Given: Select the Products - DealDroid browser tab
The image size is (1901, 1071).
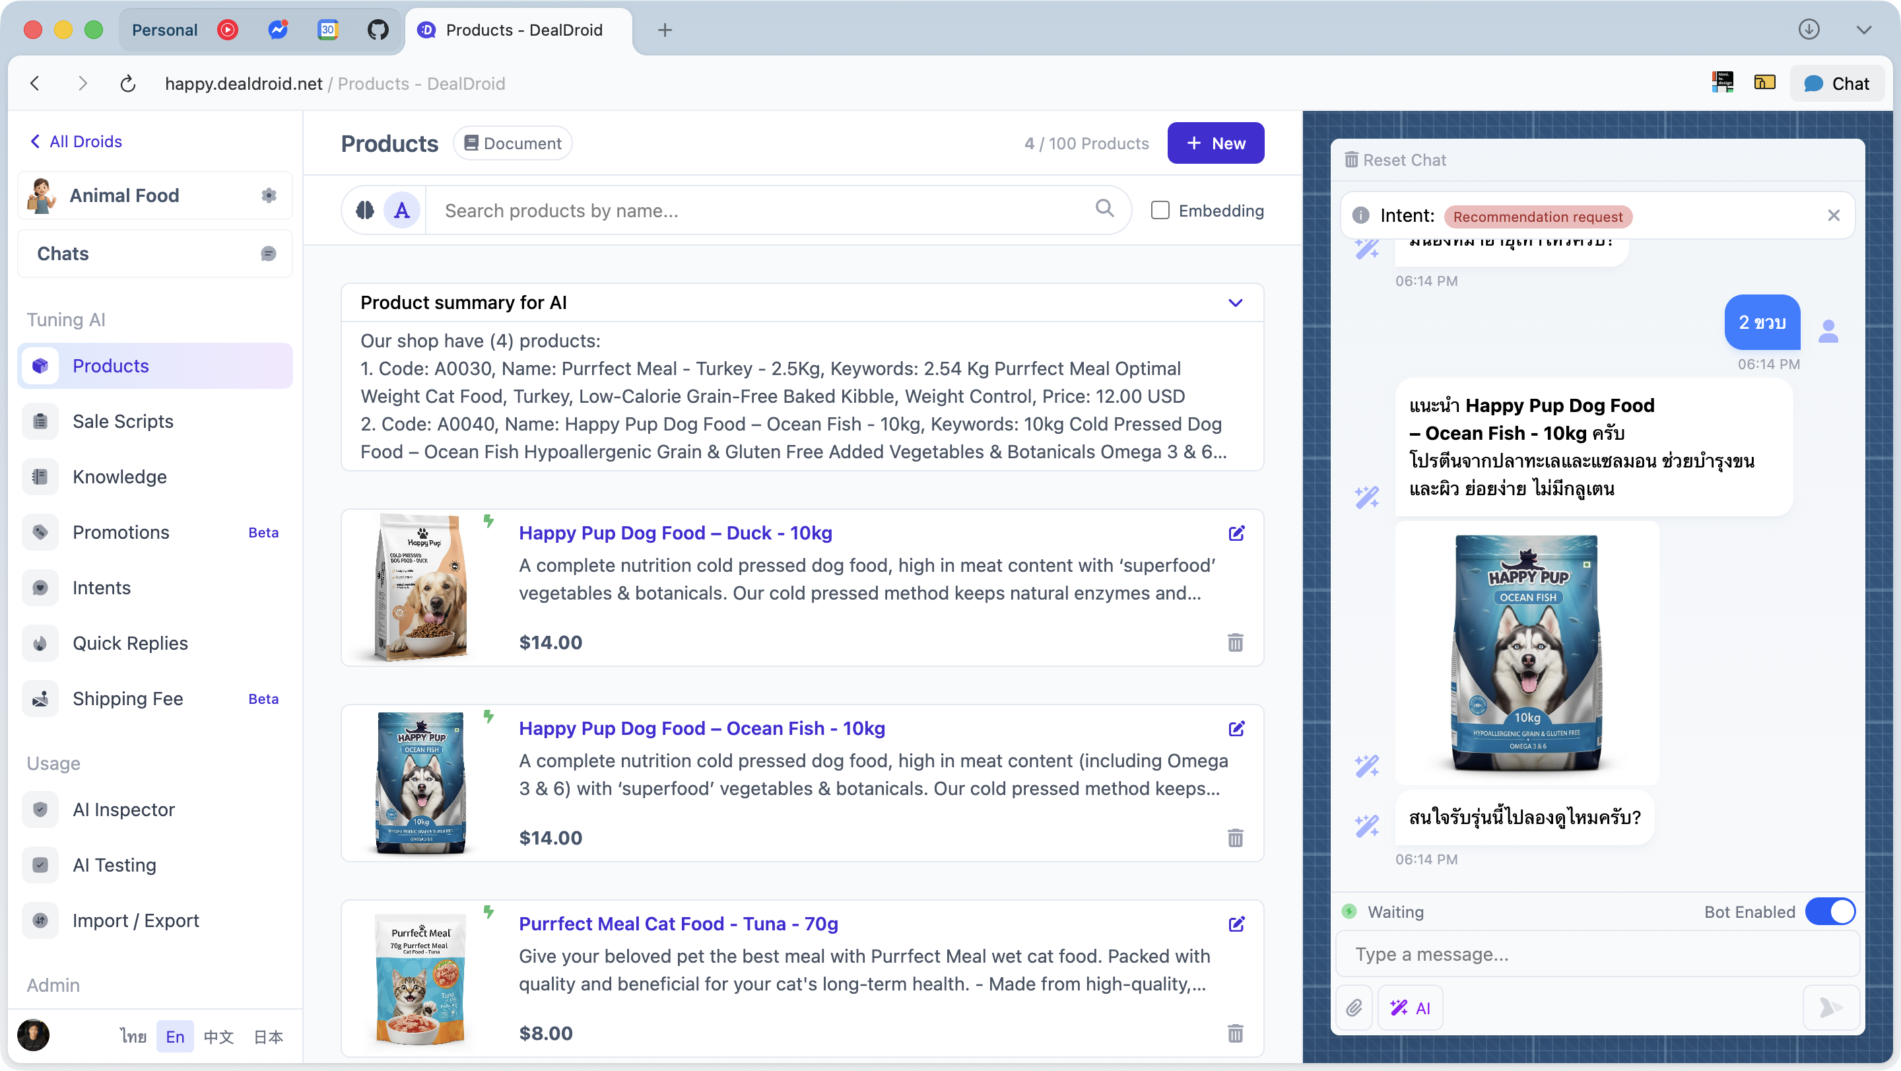Looking at the screenshot, I should pos(517,30).
